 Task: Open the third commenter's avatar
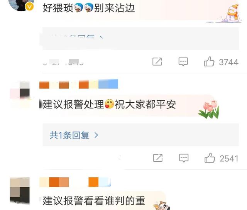[x=20, y=190]
